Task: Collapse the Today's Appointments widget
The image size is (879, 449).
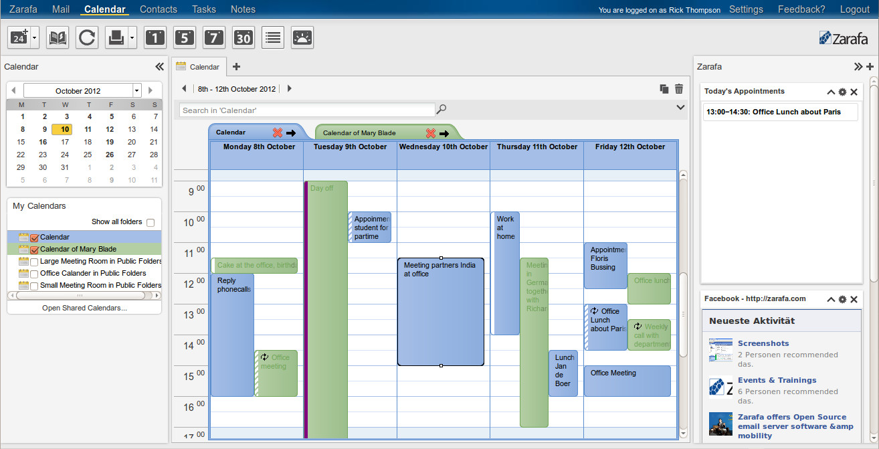Action: point(831,92)
